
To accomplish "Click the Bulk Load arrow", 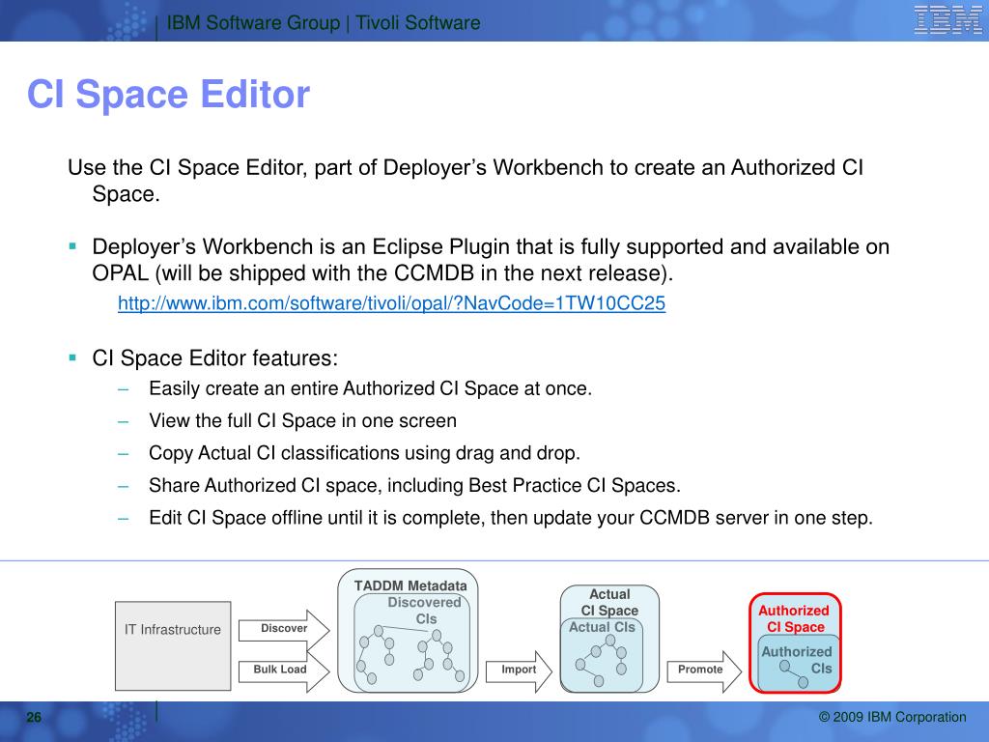I will coord(284,670).
